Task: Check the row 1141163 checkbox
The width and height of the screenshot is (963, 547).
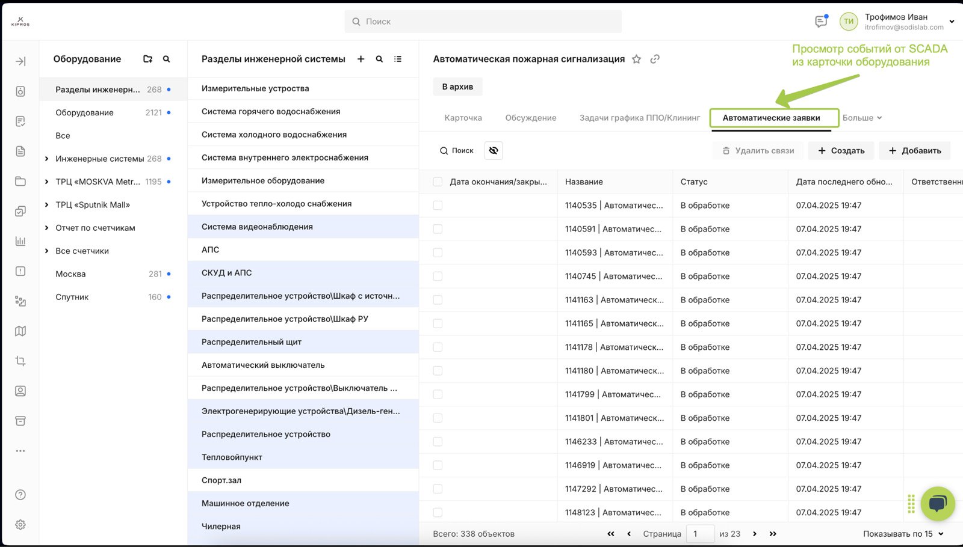Action: (438, 300)
